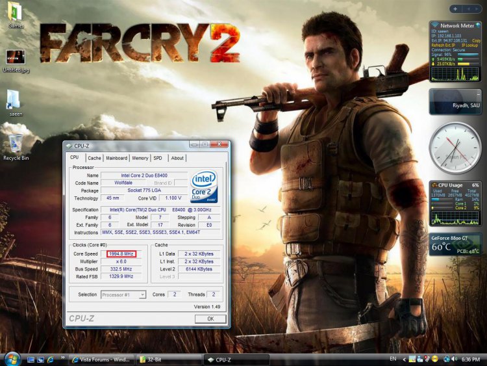The height and width of the screenshot is (366, 487).
Task: Open the Processor #1 selection dropdown
Action: 123,294
